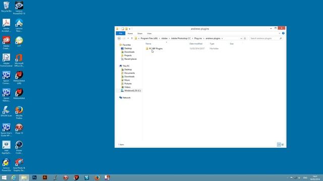The height and width of the screenshot is (181, 323).
Task: Open Adobe Creative Cloud desktop shortcut
Action: (x=6, y=43)
